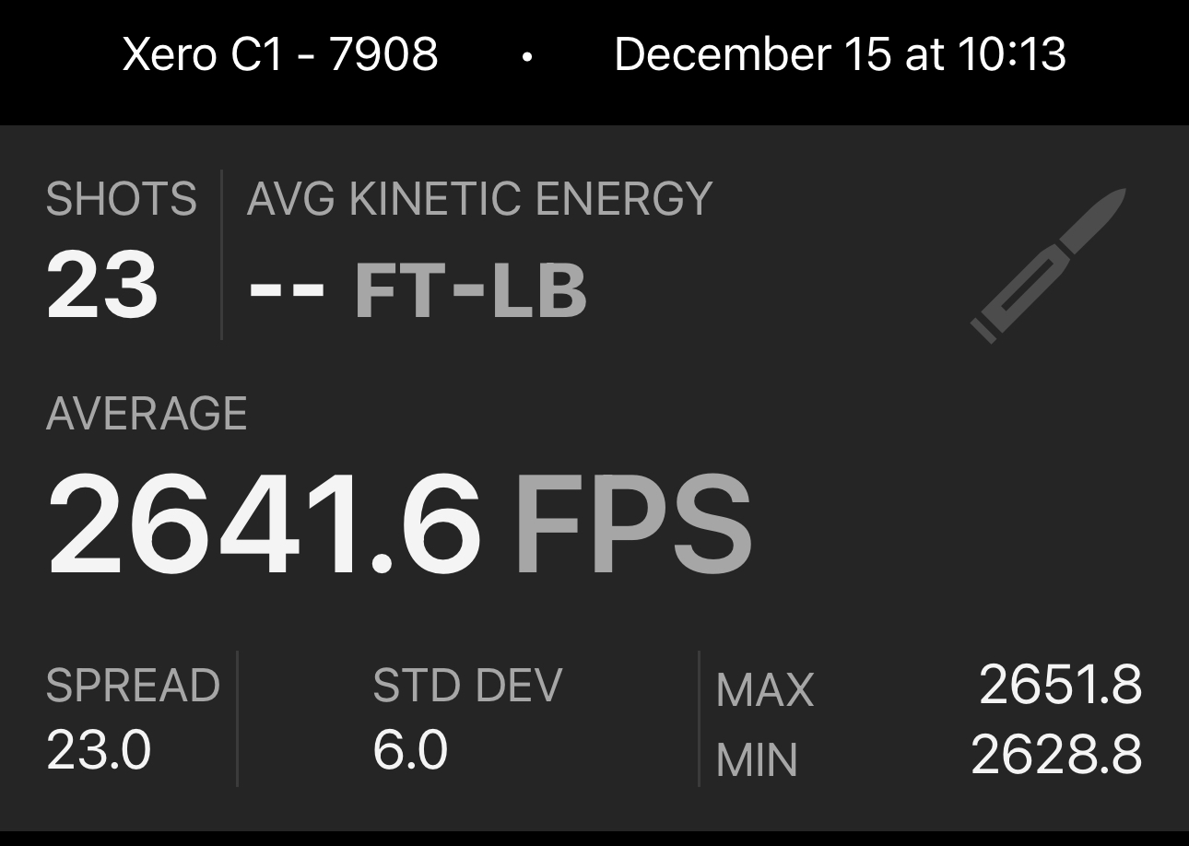The width and height of the screenshot is (1189, 846).
Task: Select the AVG KINETIC ENERGY label
Action: 479,199
